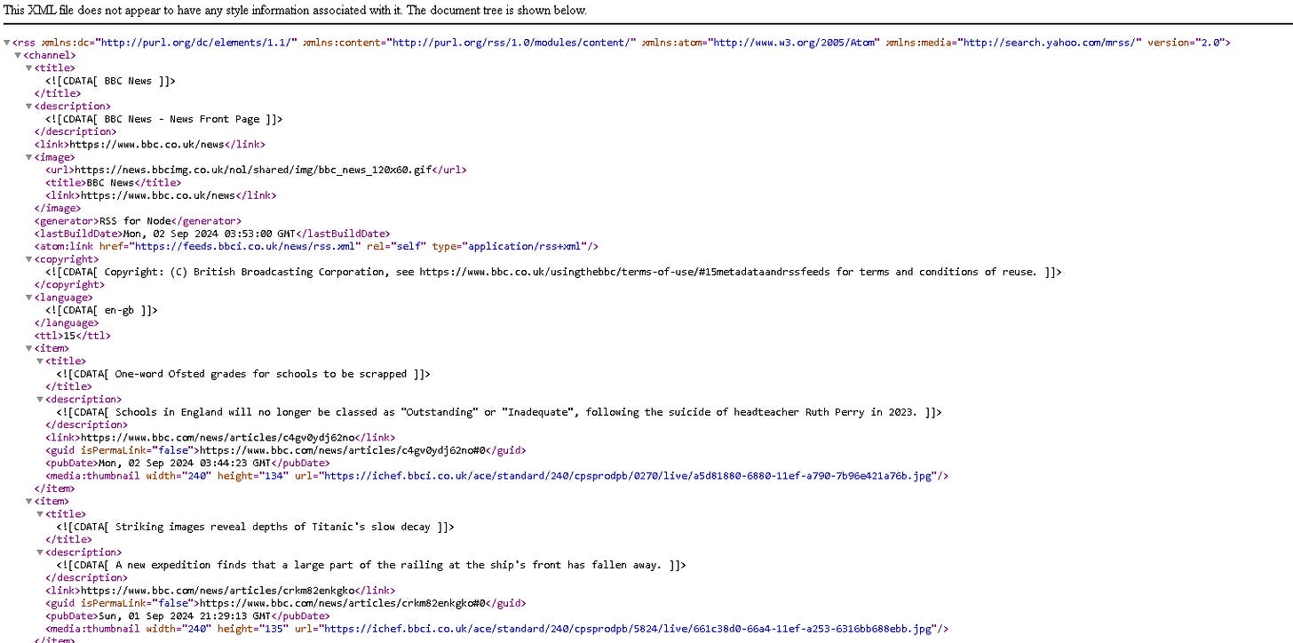Click the lastBuildDate 03:53:00 GMT line
The width and height of the screenshot is (1293, 643).
[x=212, y=234]
